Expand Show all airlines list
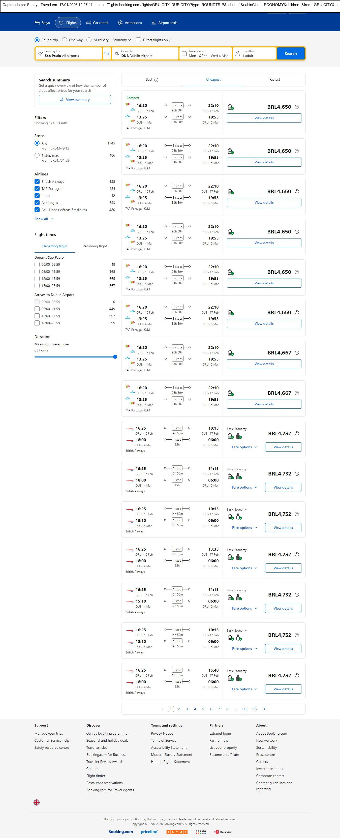 [x=44, y=219]
